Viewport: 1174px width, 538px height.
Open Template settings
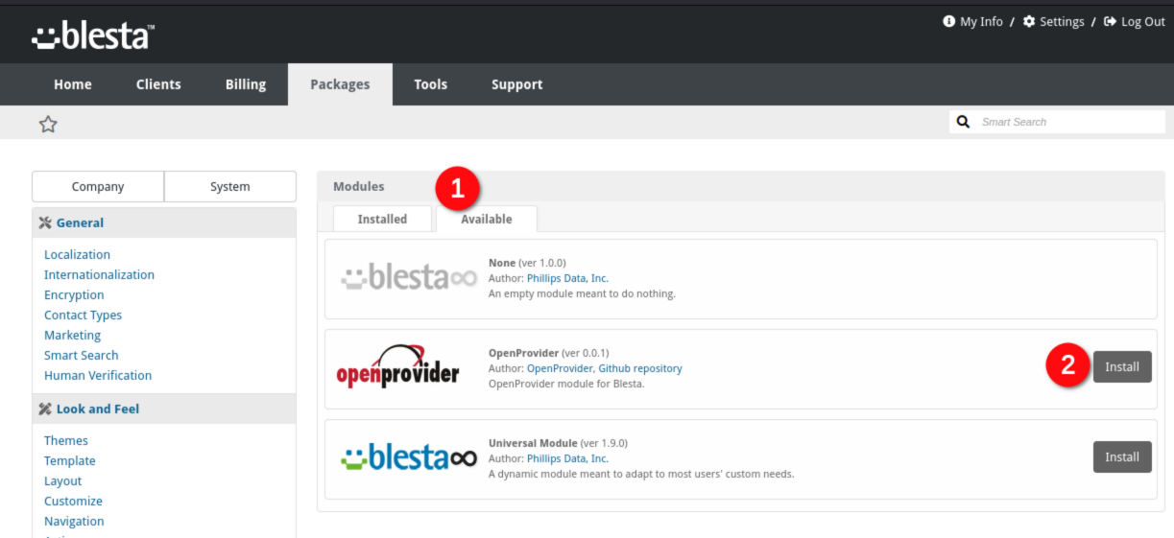pos(70,461)
